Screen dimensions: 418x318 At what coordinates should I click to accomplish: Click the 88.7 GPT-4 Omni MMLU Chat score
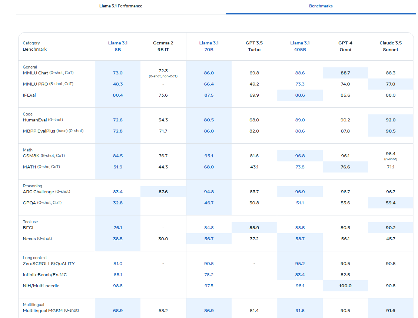click(x=345, y=73)
